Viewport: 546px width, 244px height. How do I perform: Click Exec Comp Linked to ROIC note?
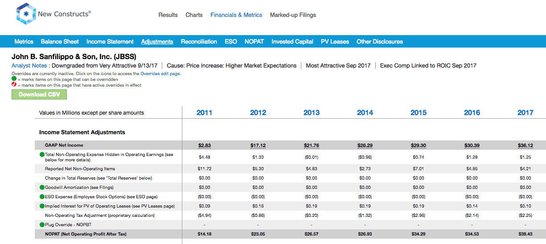[x=428, y=65]
